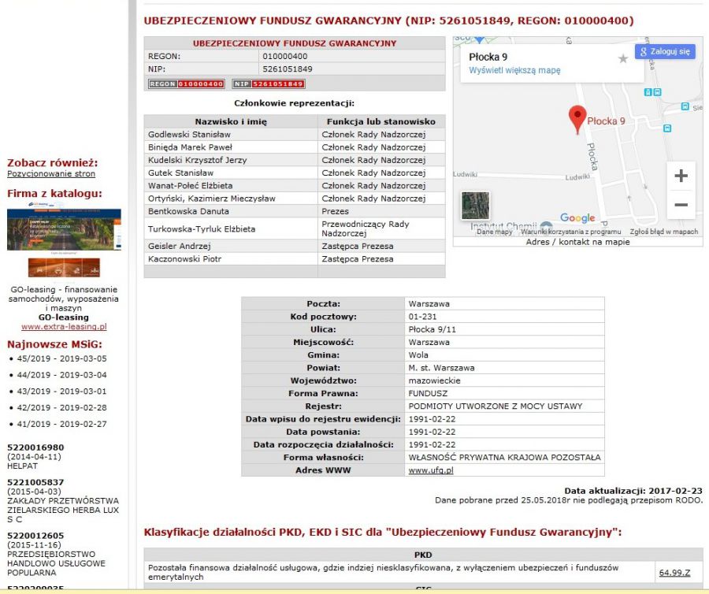
Task: Click the województwo value mazowieckie
Action: 434,381
